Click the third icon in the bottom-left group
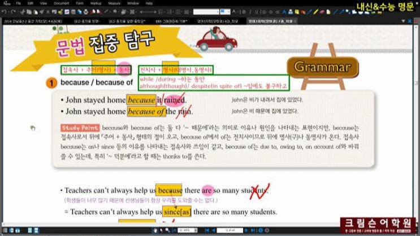This screenshot has width=420, height=236. [18, 230]
